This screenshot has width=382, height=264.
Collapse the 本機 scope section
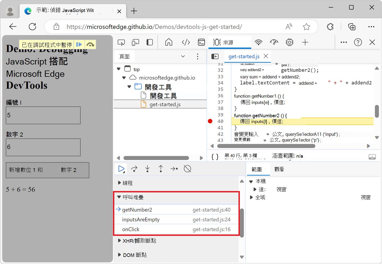(251, 181)
